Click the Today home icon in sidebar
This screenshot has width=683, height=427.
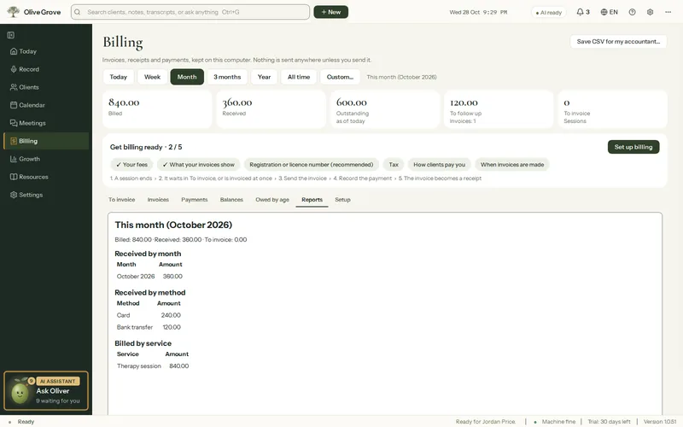[x=14, y=51]
